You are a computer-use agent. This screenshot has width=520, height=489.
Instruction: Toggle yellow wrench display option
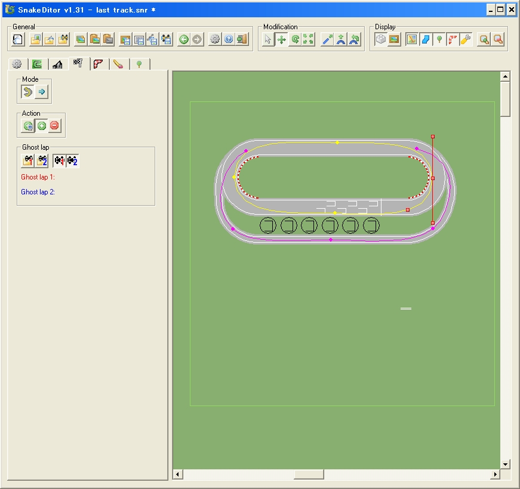point(466,39)
